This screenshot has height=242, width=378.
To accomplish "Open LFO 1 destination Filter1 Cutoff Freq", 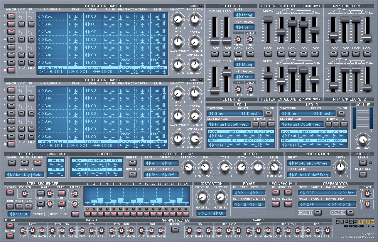I will [229, 124].
